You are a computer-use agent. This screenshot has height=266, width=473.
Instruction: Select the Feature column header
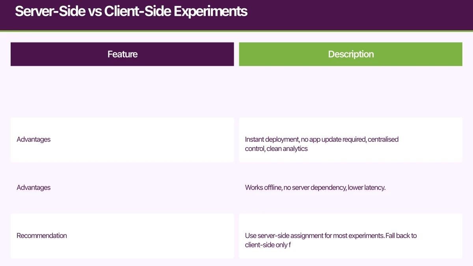(122, 54)
